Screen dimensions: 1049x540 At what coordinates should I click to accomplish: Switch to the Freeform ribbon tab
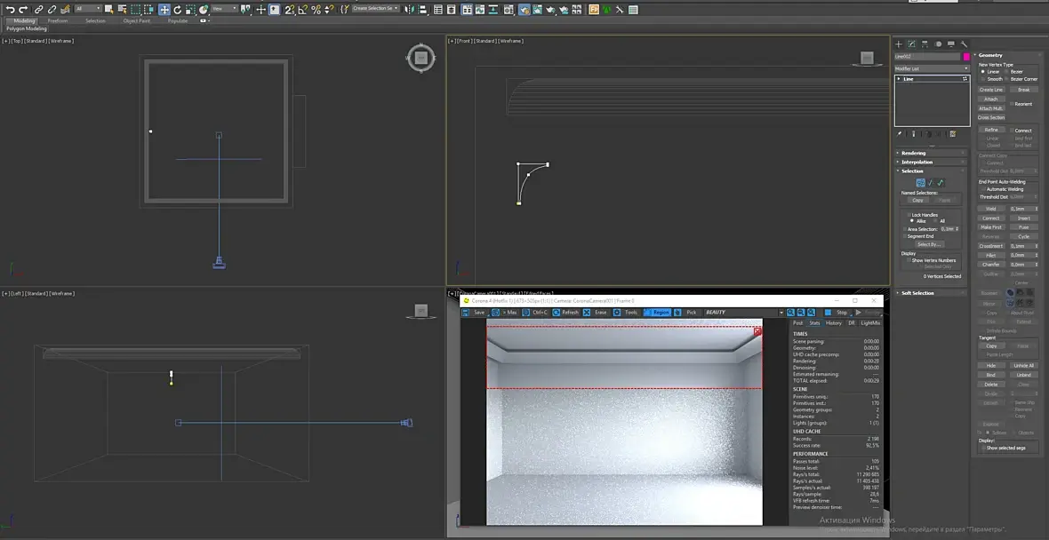(x=58, y=20)
